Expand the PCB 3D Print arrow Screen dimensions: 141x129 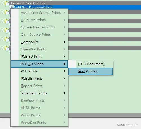65,57
